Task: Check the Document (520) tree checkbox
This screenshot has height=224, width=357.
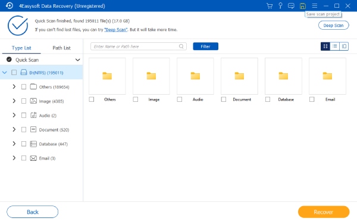Action: 24,129
